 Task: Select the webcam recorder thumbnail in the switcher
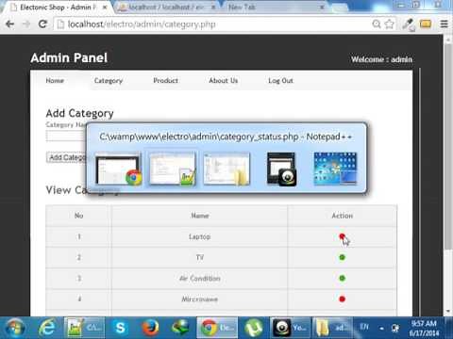pos(281,169)
